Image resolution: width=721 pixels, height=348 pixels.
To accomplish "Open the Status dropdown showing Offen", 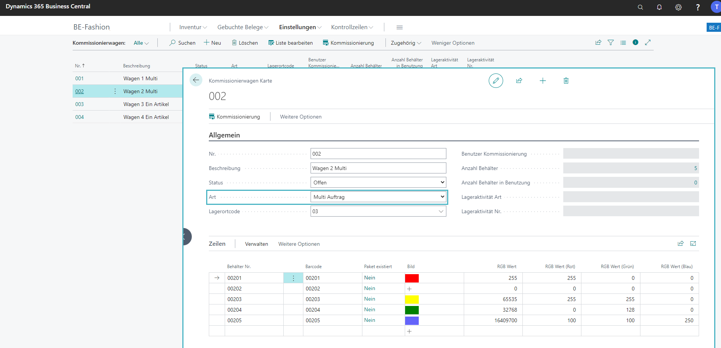I will [x=378, y=183].
